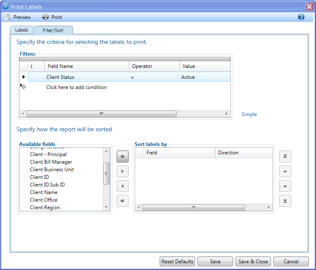Remove selected field with single left arrow
The width and height of the screenshot is (316, 270).
tap(122, 186)
